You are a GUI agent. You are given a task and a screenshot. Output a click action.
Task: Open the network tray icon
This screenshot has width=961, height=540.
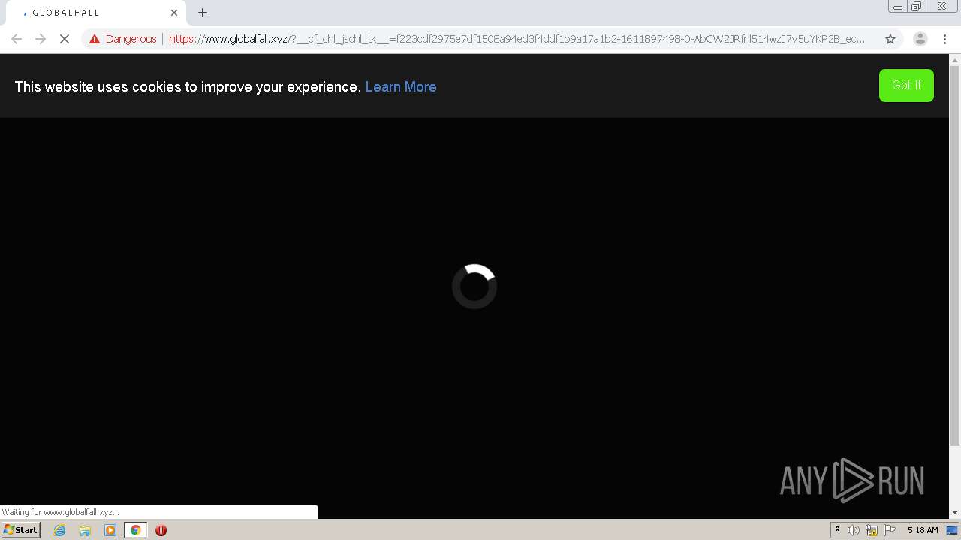(871, 530)
